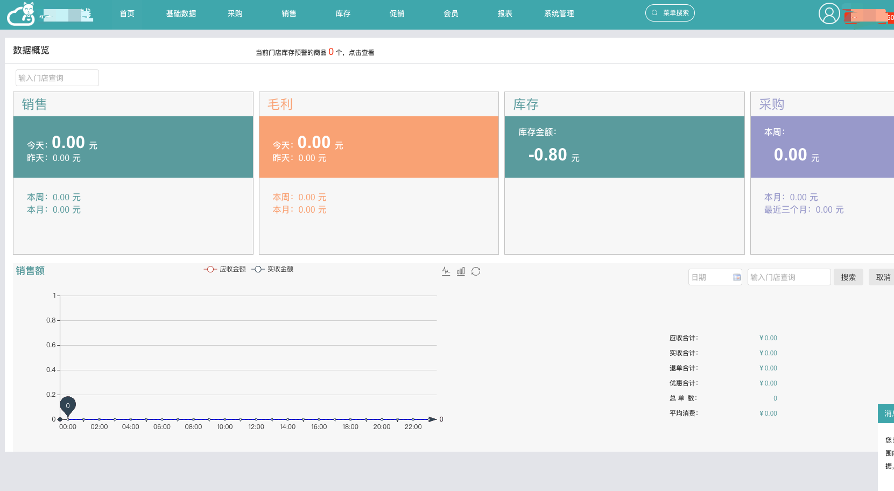Click the chart refresh icon
Image resolution: width=894 pixels, height=491 pixels.
[476, 271]
